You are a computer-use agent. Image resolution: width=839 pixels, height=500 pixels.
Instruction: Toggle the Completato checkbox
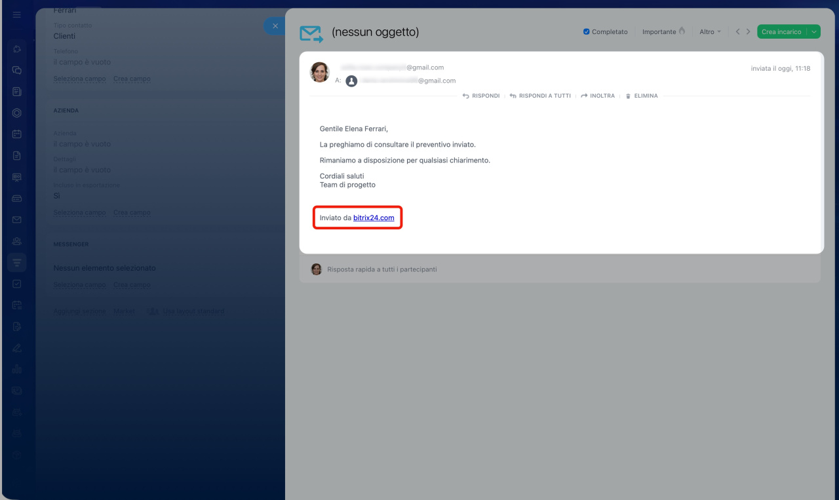pos(586,31)
